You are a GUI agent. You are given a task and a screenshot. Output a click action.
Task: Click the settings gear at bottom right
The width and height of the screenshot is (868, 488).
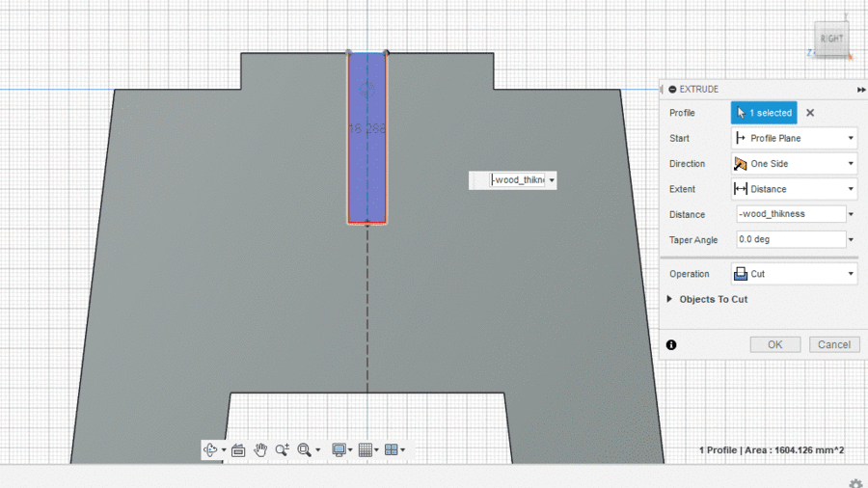point(855,483)
